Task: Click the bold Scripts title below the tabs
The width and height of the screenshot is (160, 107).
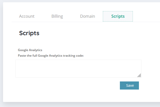Action: (29, 33)
